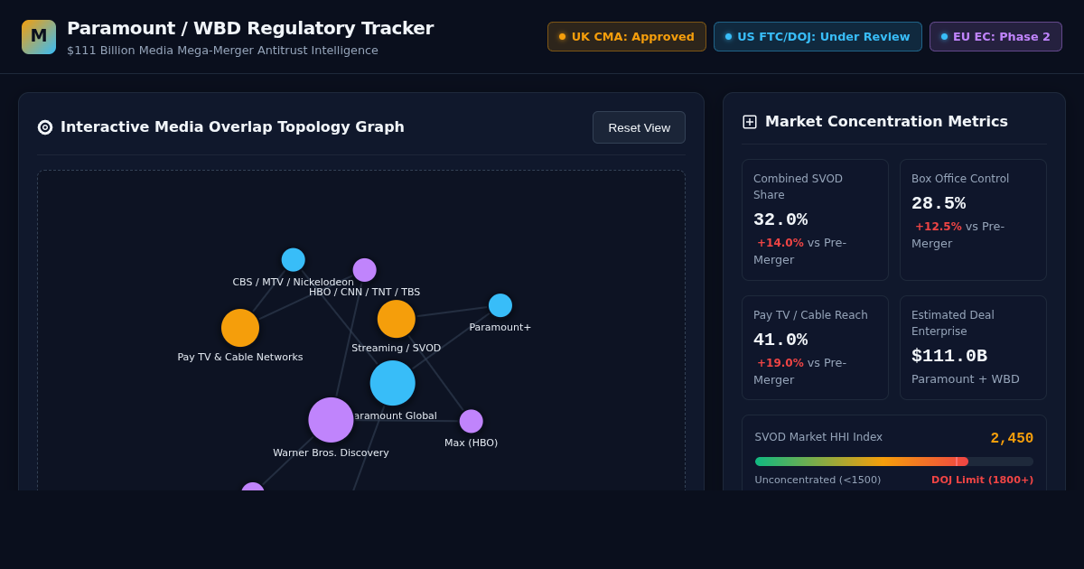
Task: Click the DOJ Limit (1800+) label
Action: 982,480
